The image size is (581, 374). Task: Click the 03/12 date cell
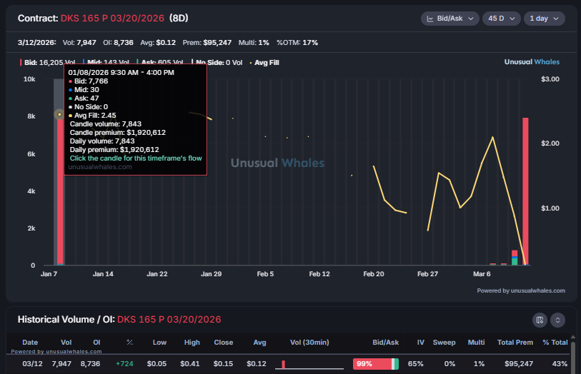[32, 363]
